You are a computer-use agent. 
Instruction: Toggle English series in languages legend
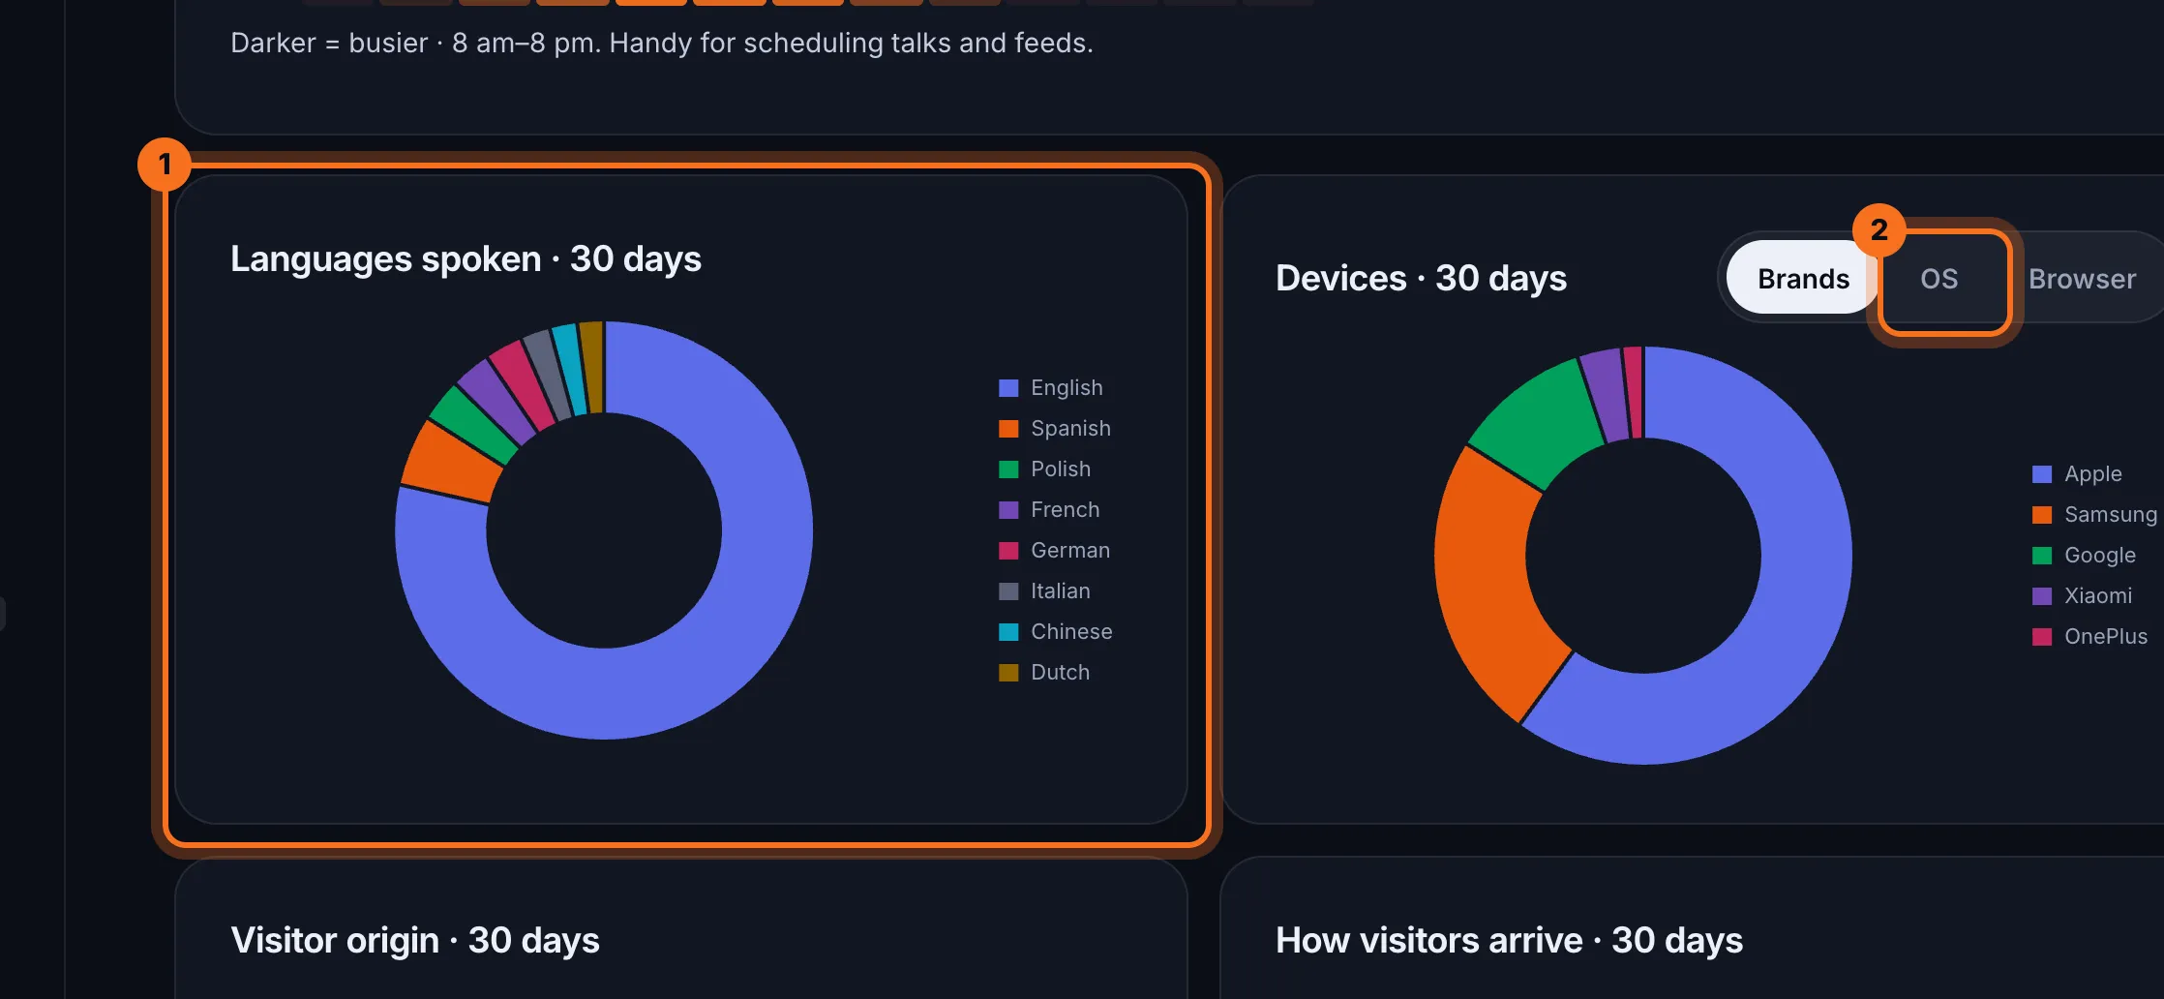[x=1051, y=387]
